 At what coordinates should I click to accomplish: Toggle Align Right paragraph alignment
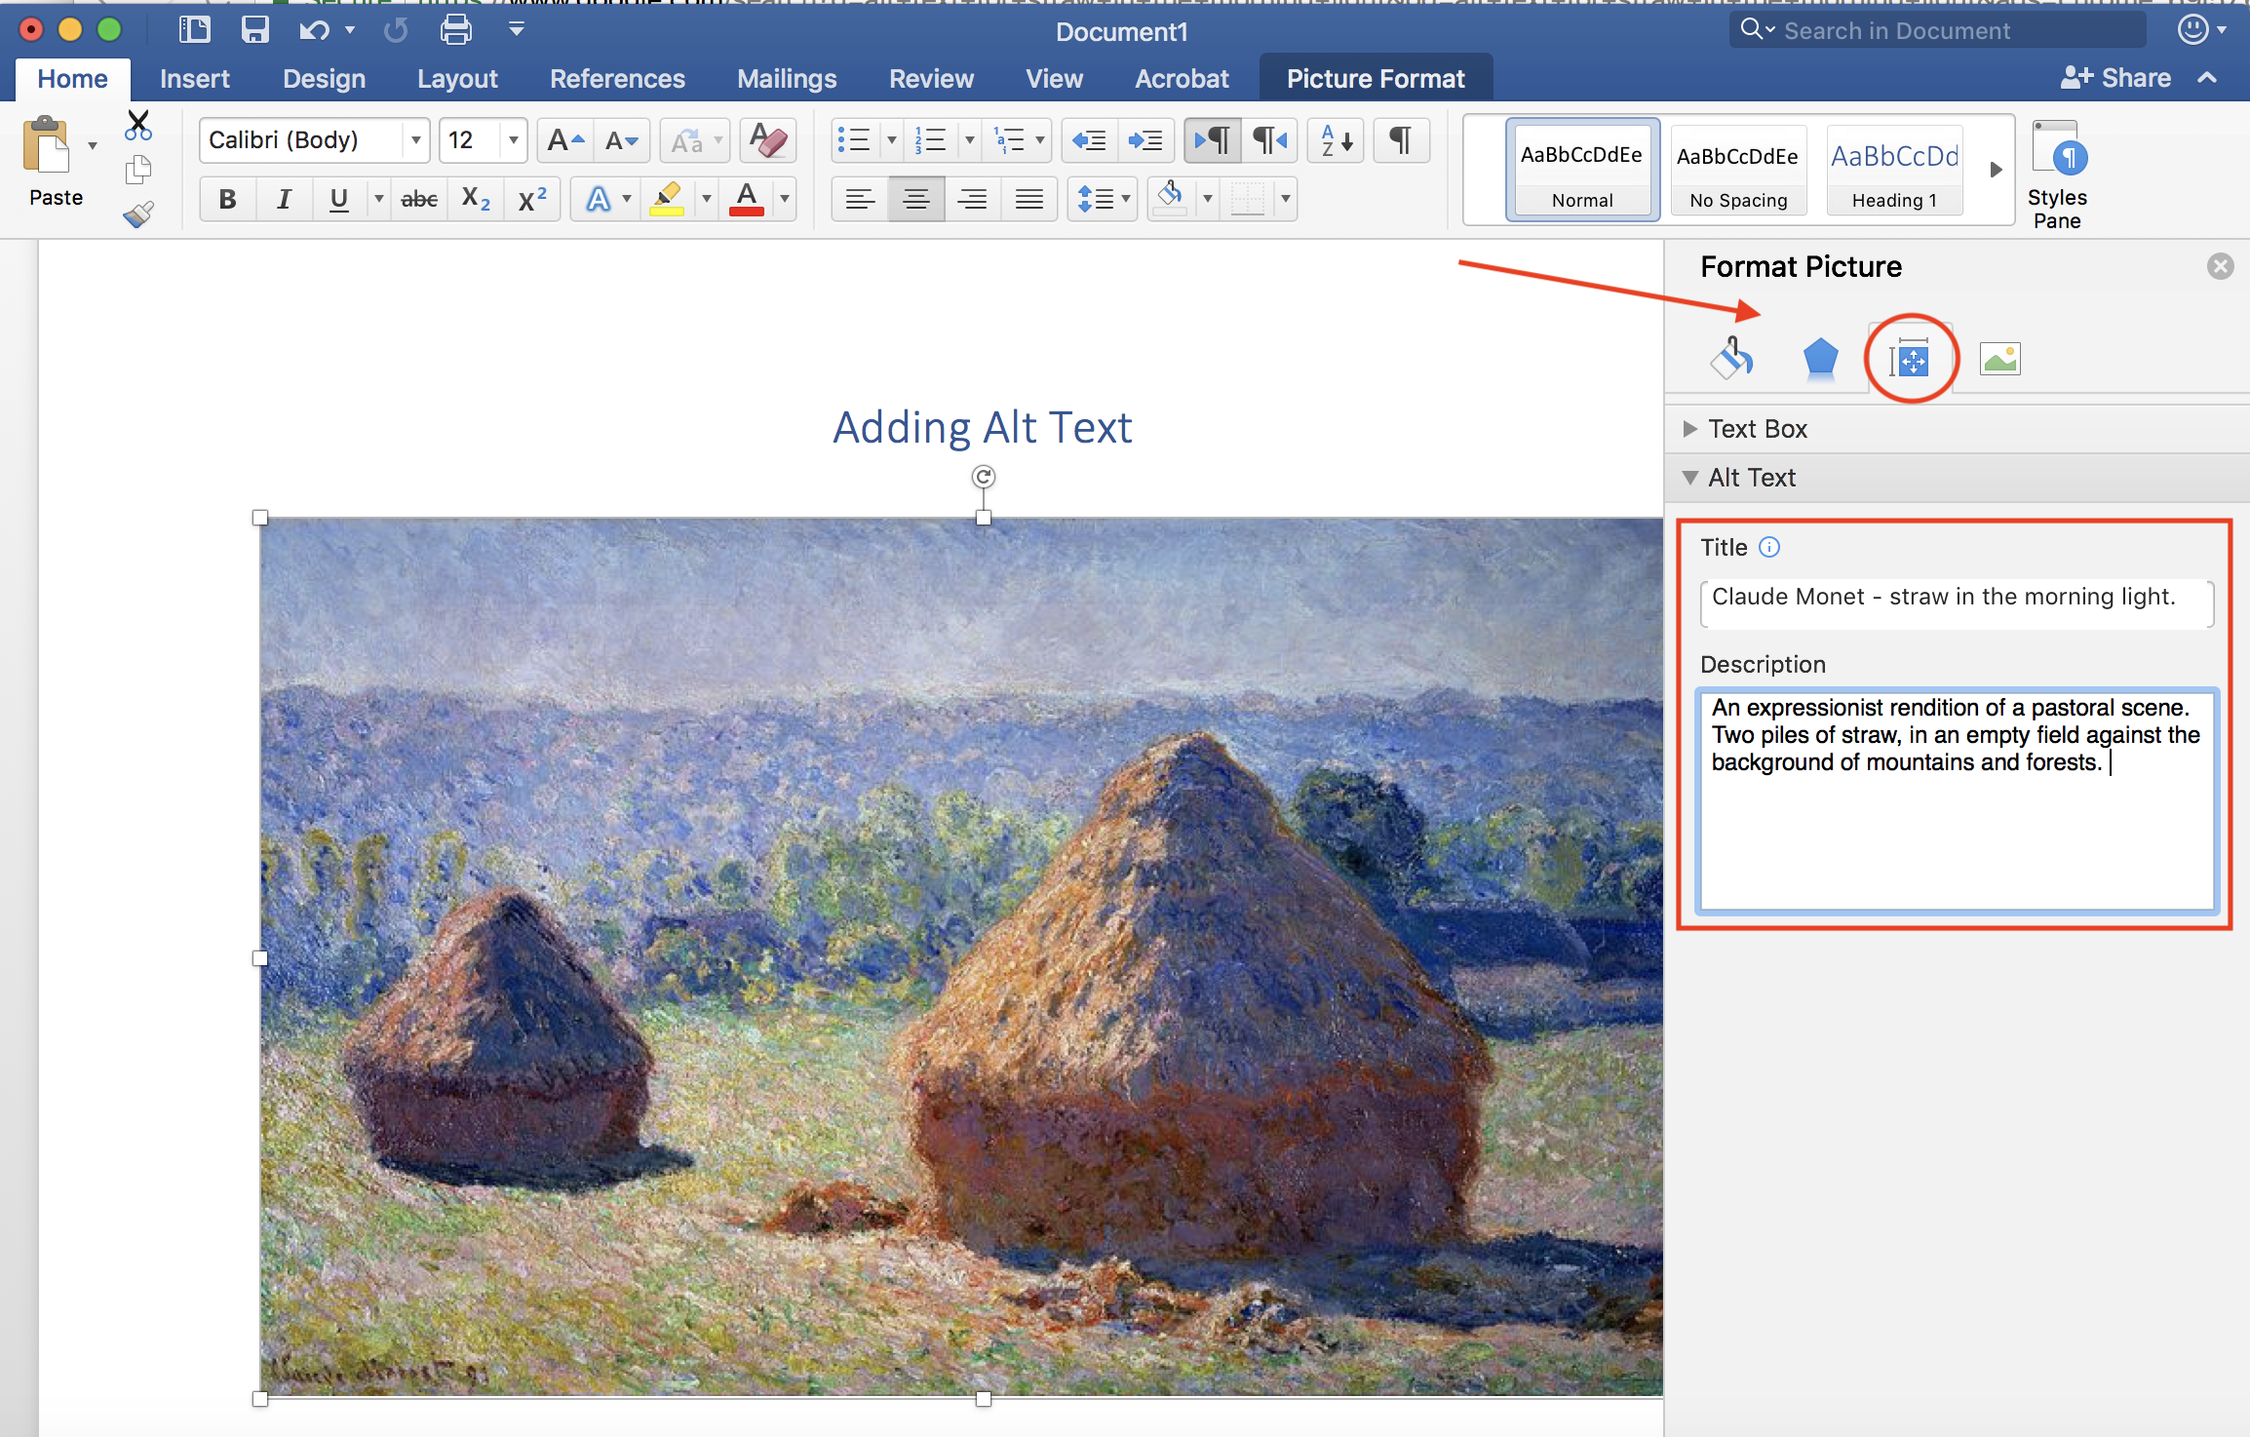coord(972,200)
